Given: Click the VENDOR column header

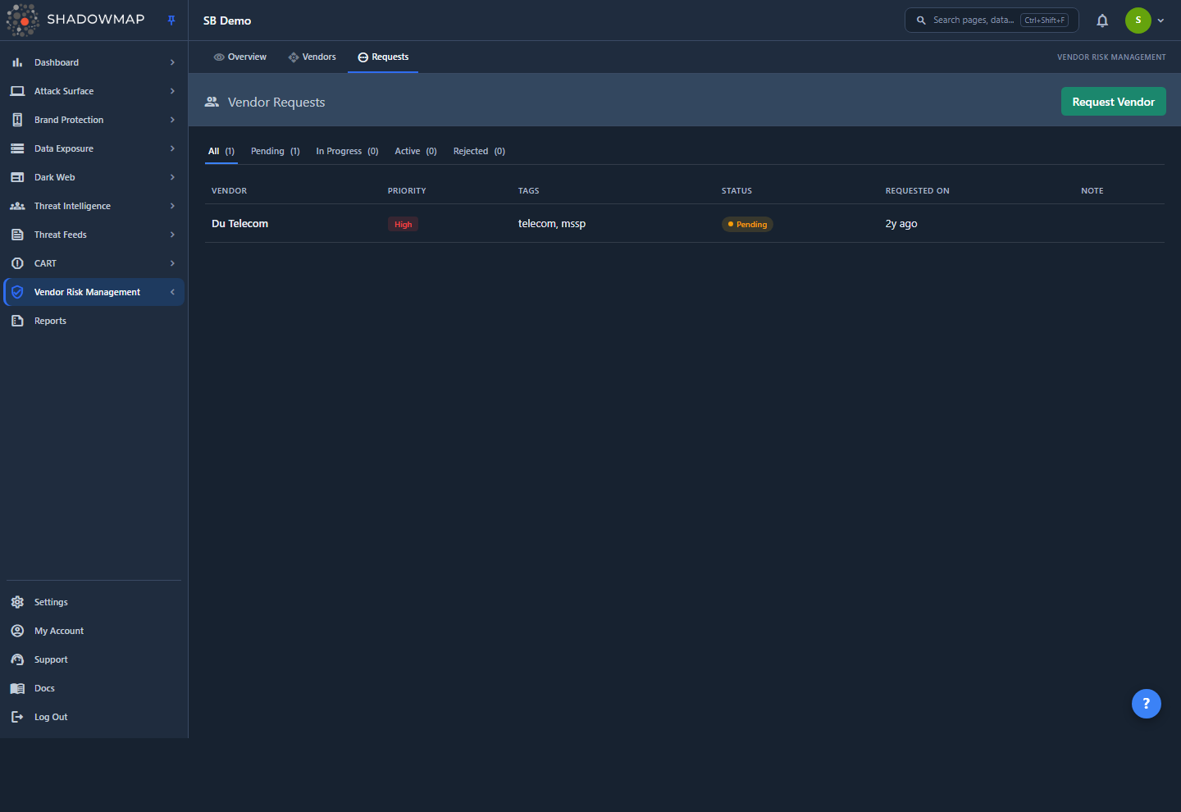Looking at the screenshot, I should tap(229, 190).
